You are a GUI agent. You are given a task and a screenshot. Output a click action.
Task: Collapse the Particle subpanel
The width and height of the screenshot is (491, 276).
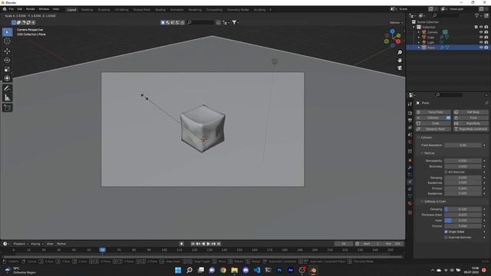click(x=422, y=153)
